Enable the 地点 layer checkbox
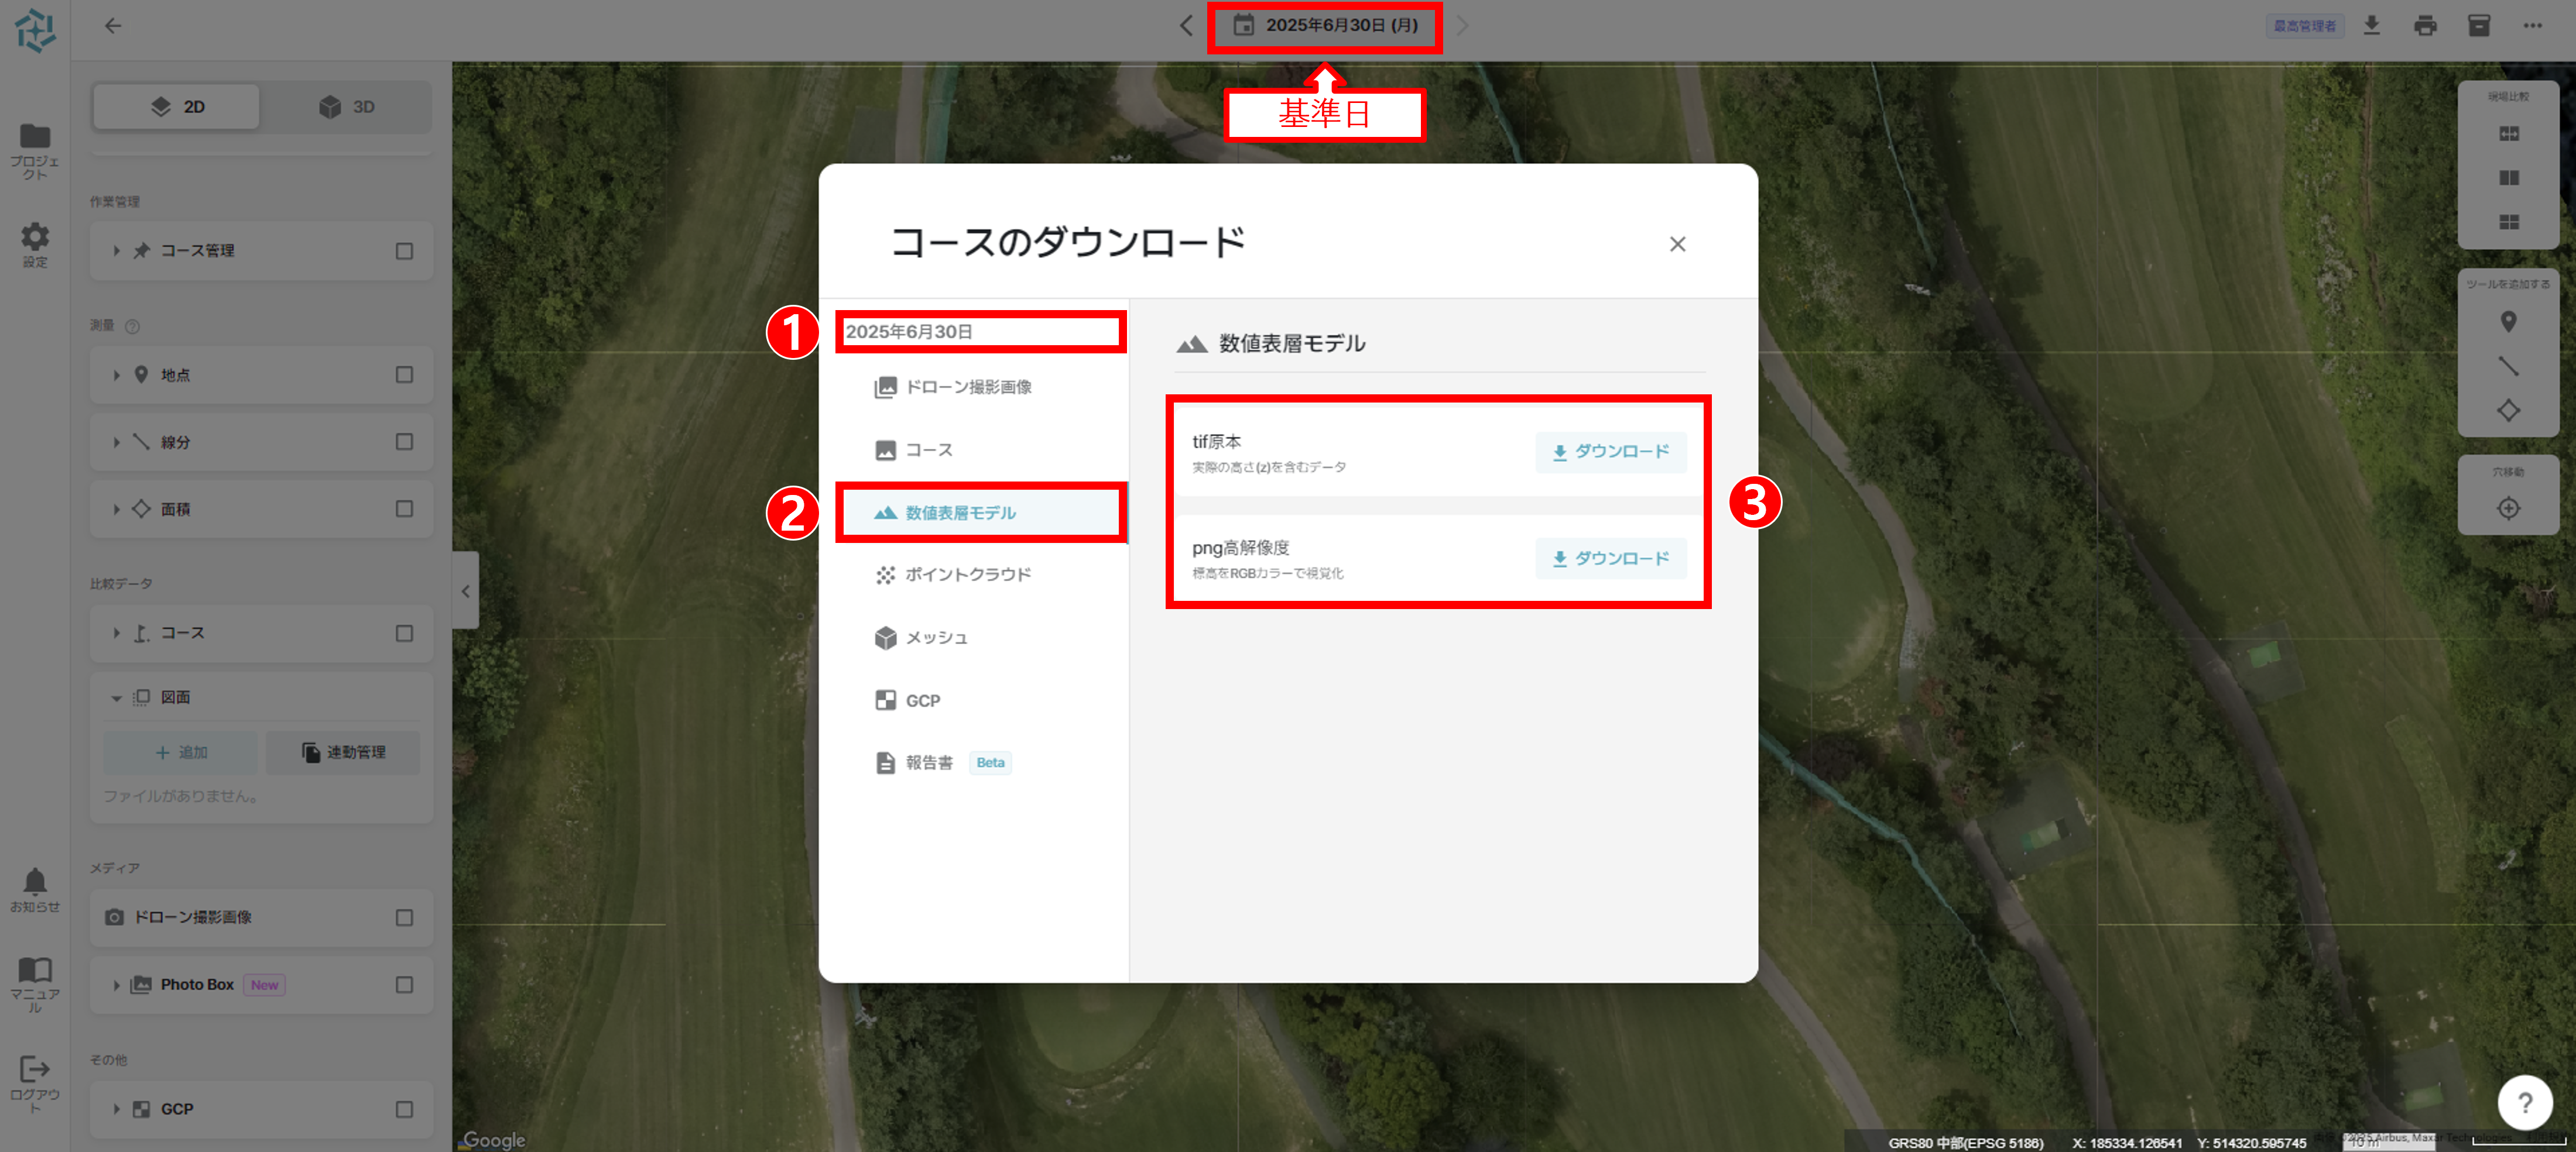Image resolution: width=2576 pixels, height=1152 pixels. [x=404, y=374]
